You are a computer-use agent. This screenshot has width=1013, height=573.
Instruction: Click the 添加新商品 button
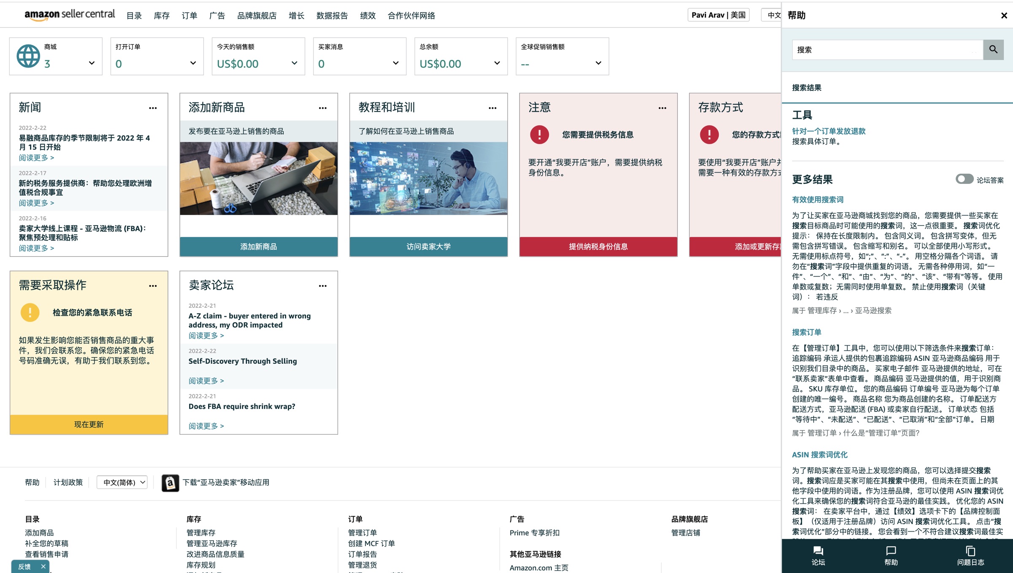tap(259, 247)
